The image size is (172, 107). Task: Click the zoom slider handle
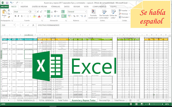[149, 104]
